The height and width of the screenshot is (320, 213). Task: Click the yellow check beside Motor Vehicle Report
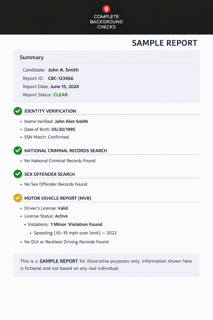[18, 198]
